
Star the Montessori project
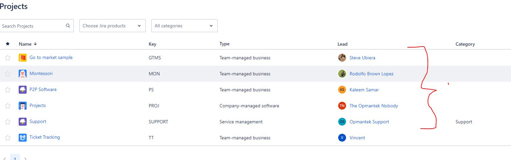[x=8, y=74]
